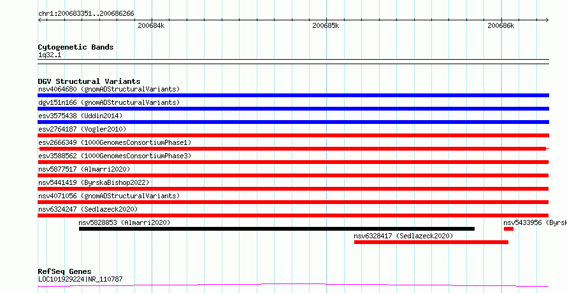Click the nsv4071056 label text
The height and width of the screenshot is (293, 567).
pos(109,196)
